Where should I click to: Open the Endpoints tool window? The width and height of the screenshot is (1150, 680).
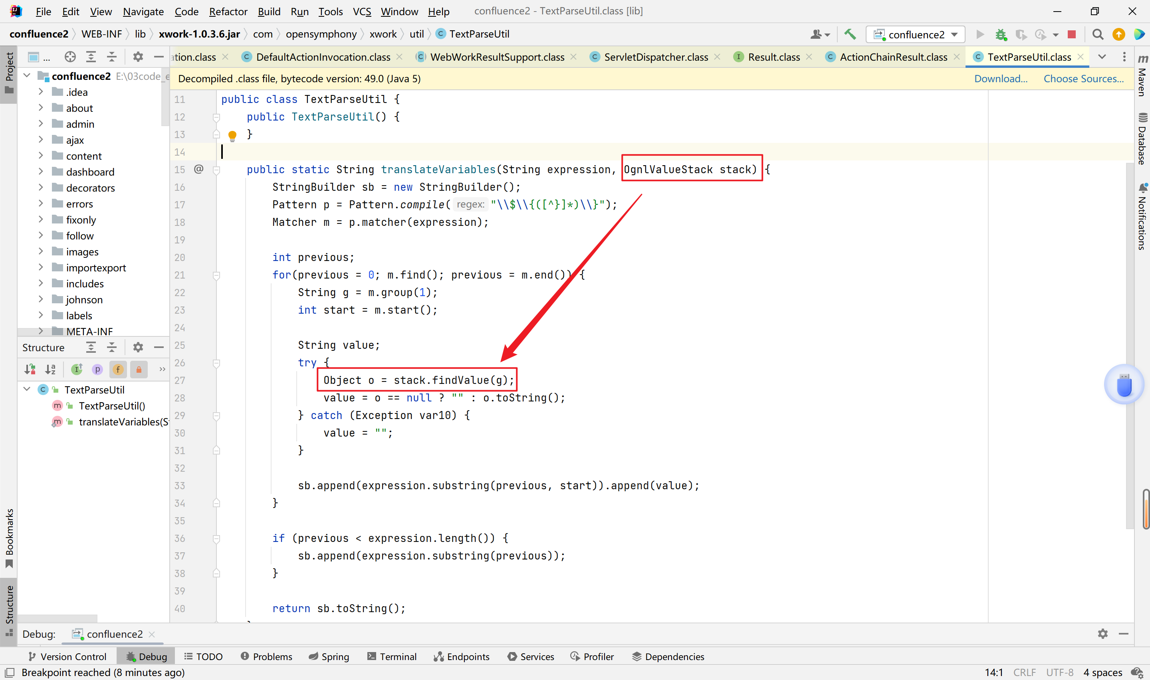pos(462,656)
